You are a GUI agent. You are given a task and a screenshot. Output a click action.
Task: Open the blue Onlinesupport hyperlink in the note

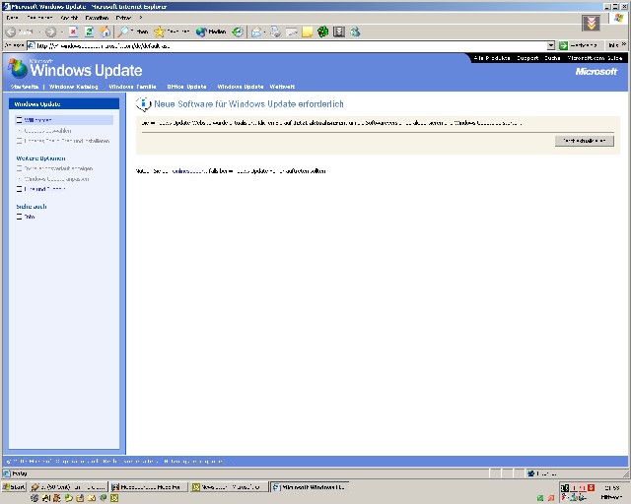pos(189,171)
